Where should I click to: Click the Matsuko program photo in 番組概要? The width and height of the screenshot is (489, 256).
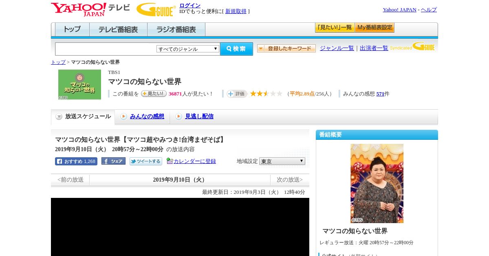click(377, 183)
